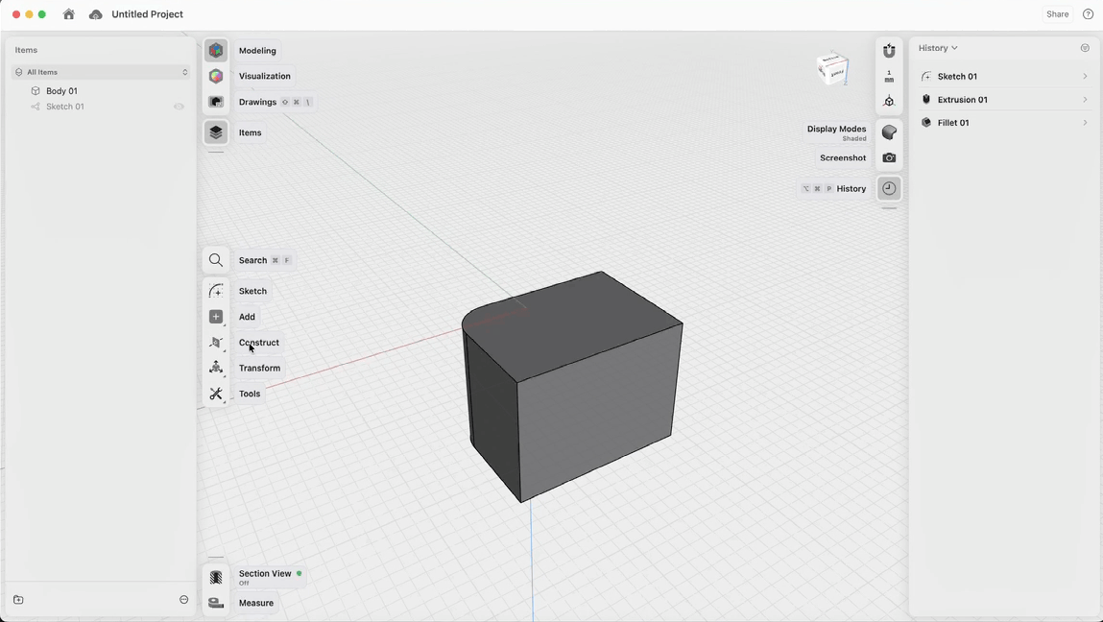Click the Fillet 01 step icon
The image size is (1103, 622).
pyautogui.click(x=926, y=123)
